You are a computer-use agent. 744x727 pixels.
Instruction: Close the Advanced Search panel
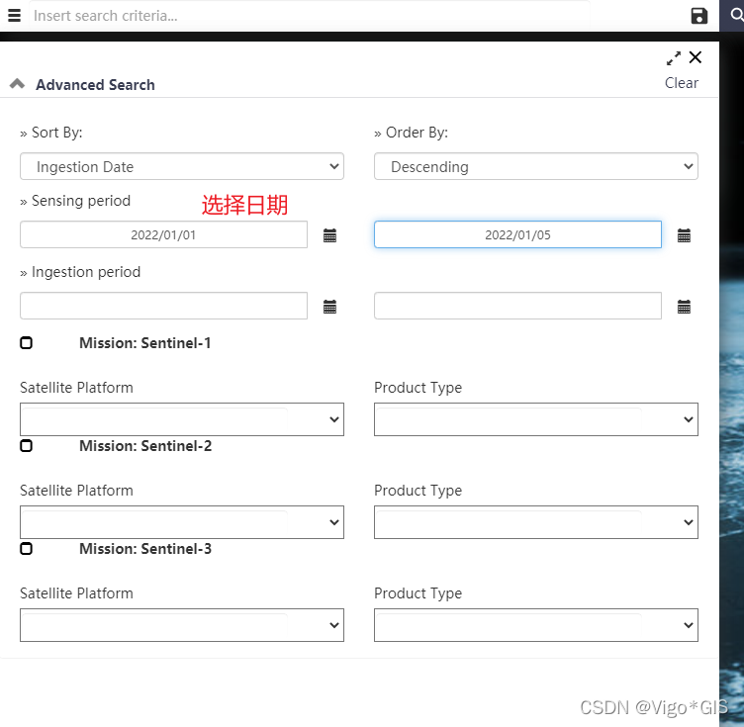pos(696,57)
